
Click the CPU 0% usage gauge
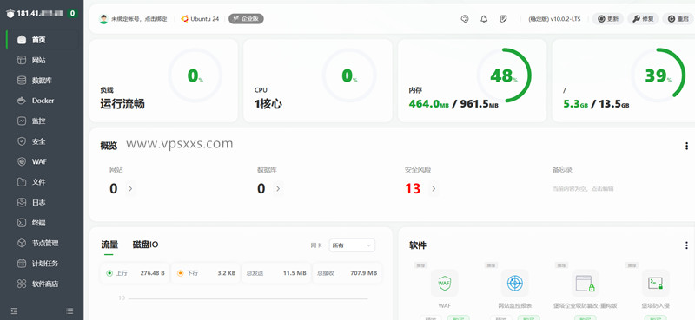[x=349, y=75]
